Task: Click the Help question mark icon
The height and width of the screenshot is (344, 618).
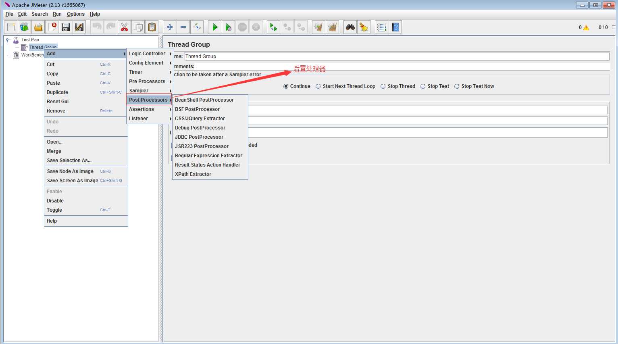Action: tap(395, 27)
